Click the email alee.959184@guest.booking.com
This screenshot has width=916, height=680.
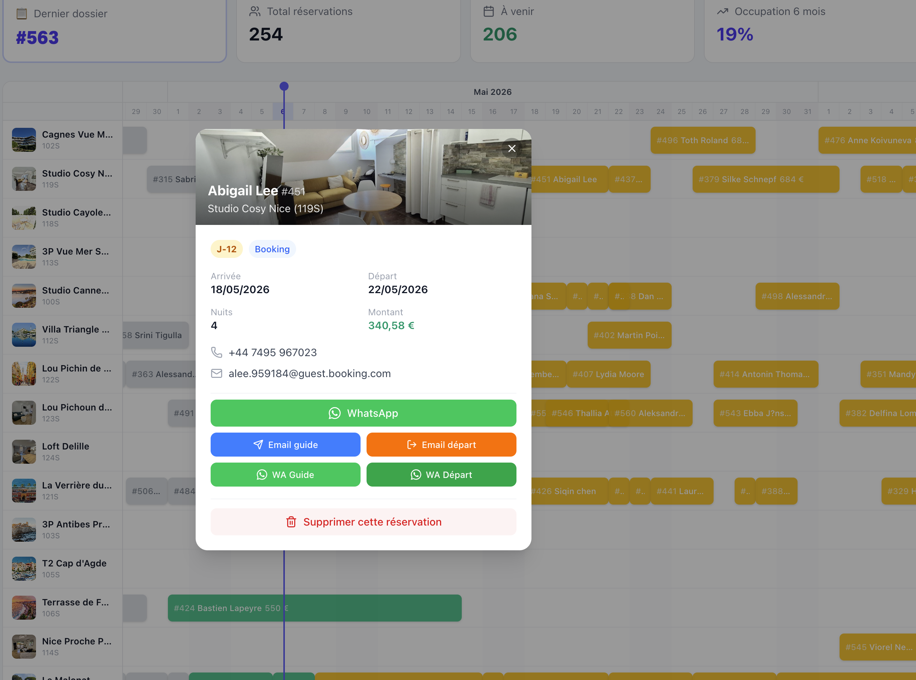(310, 373)
